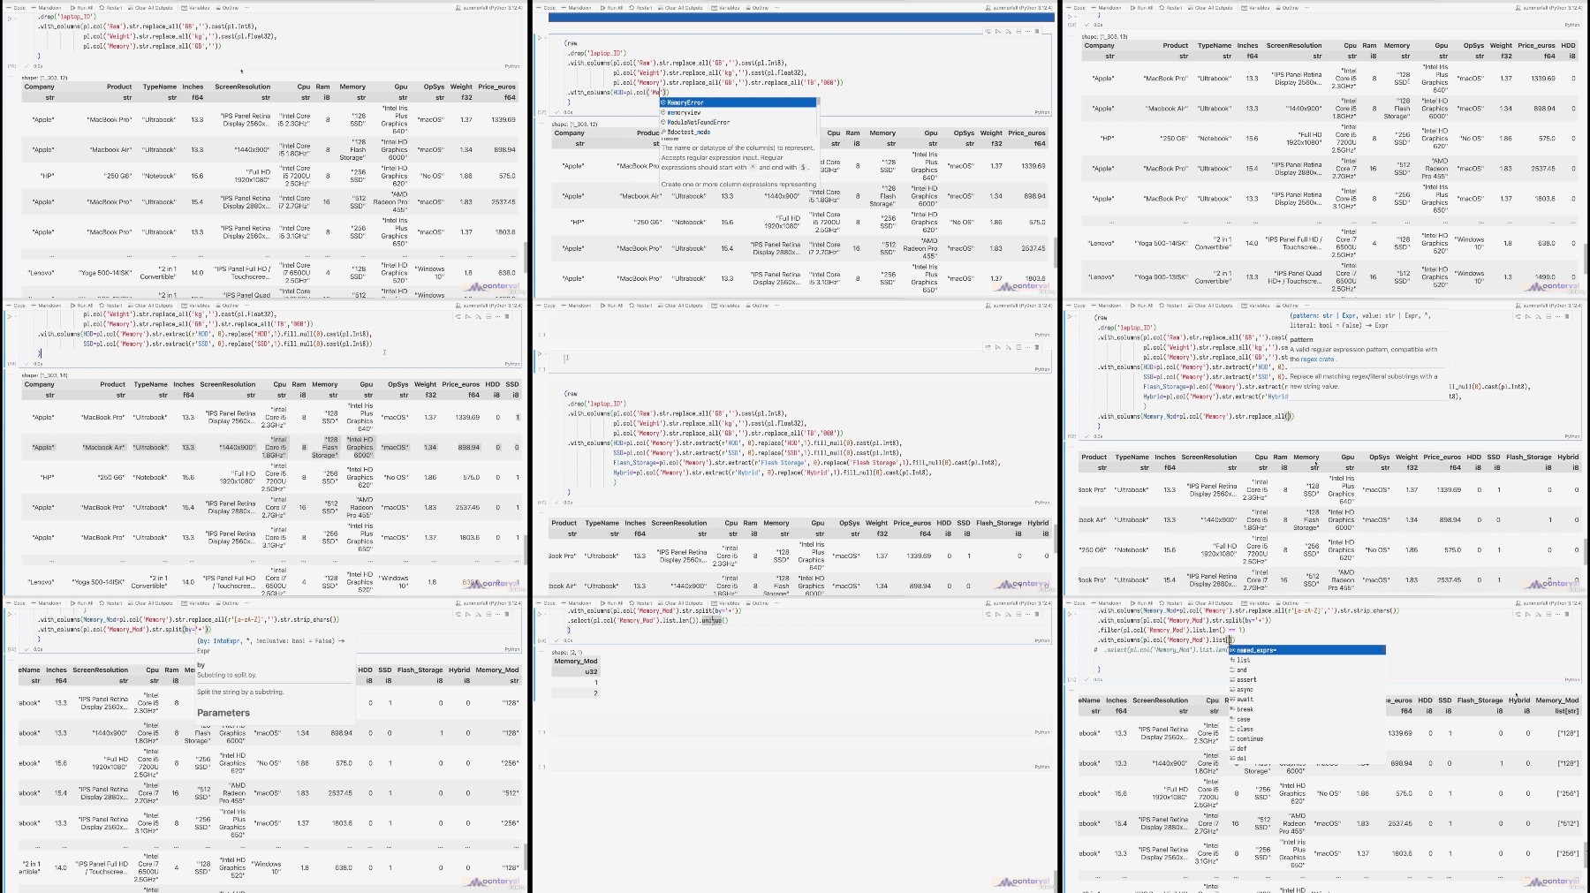Expand run options chevron in top-left frame's cell
Viewport: 1590px width, 893px height.
pos(18,18)
